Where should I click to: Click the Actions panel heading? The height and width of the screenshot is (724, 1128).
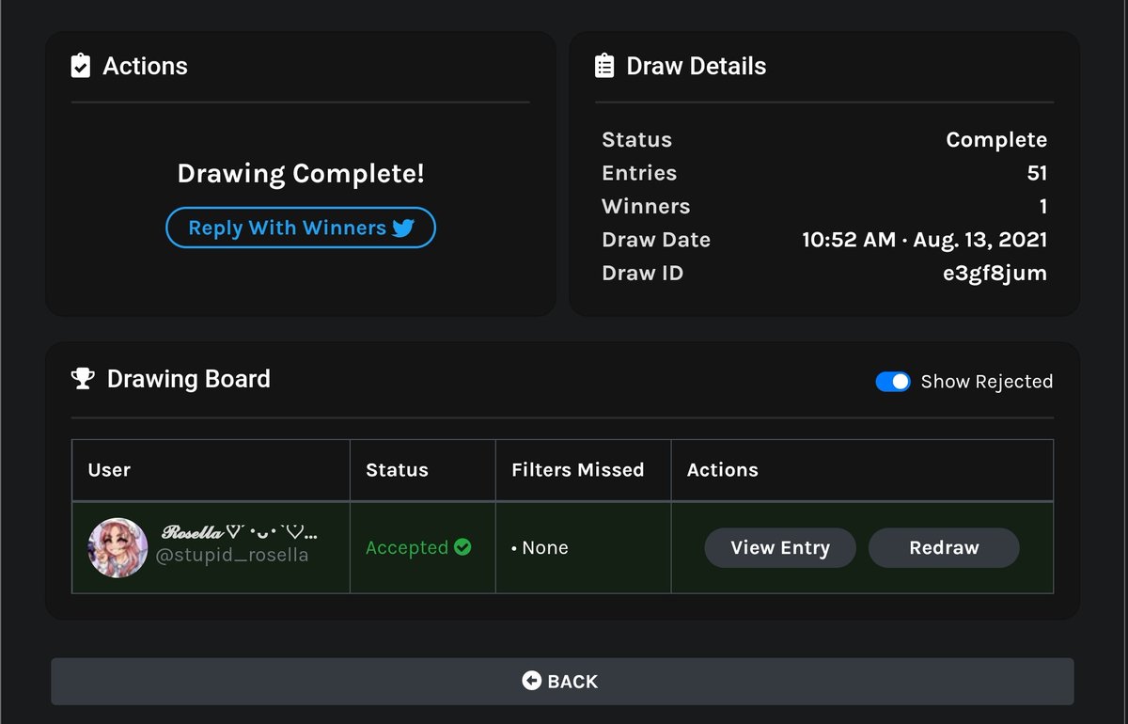[x=146, y=66]
